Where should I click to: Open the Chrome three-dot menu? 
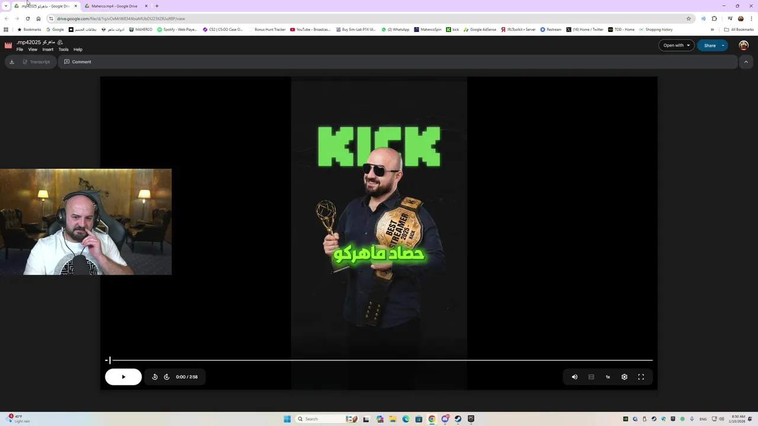point(751,18)
